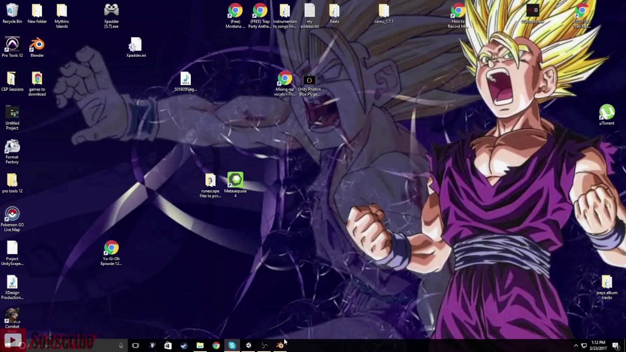Open the network status tray icon
Viewport: 626px width, 352px height.
pyautogui.click(x=584, y=346)
